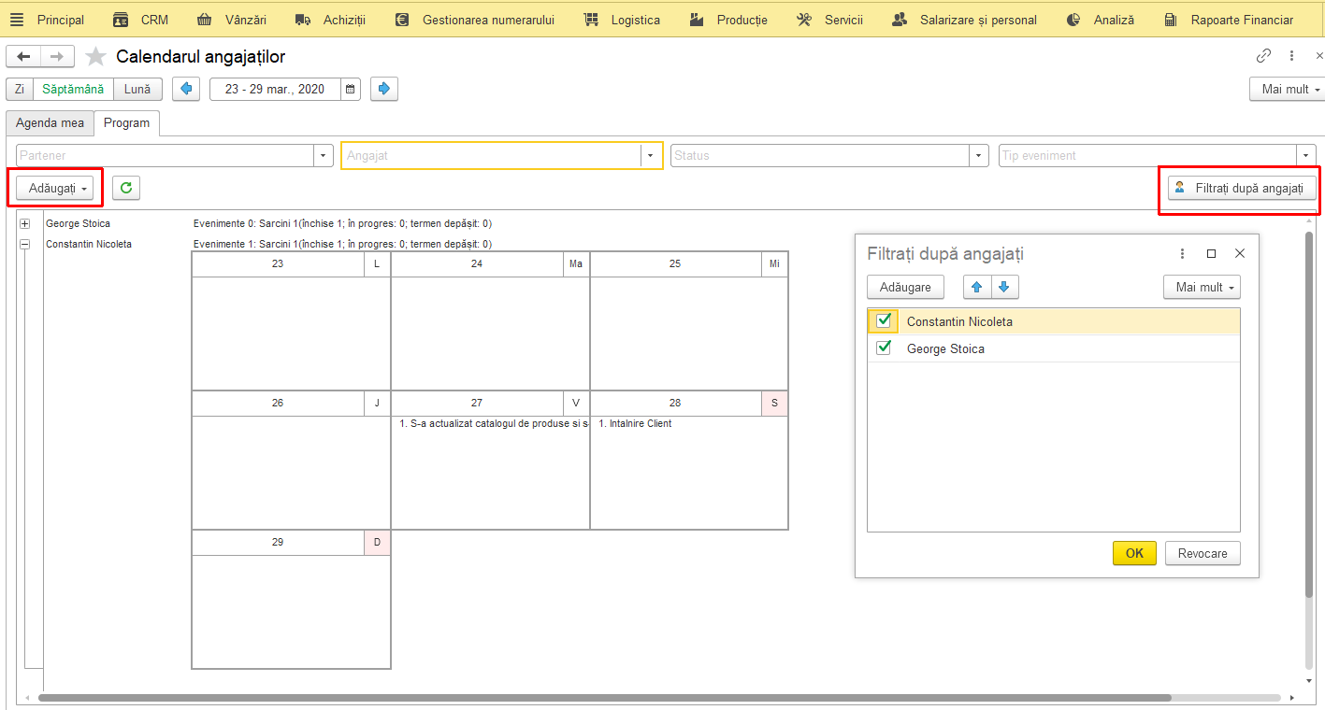Copy link to this page icon
This screenshot has height=710, width=1325.
(x=1263, y=55)
